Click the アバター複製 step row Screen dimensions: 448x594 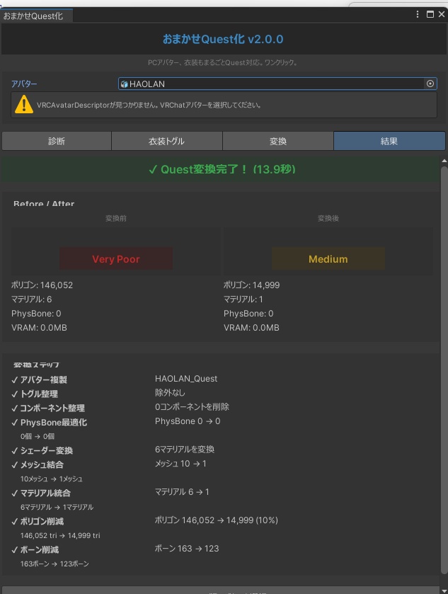tap(40, 379)
